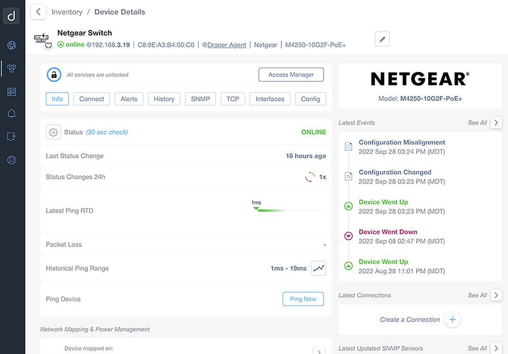This screenshot has width=508, height=354.
Task: Click Inventory in the breadcrumb
Action: pyautogui.click(x=67, y=12)
